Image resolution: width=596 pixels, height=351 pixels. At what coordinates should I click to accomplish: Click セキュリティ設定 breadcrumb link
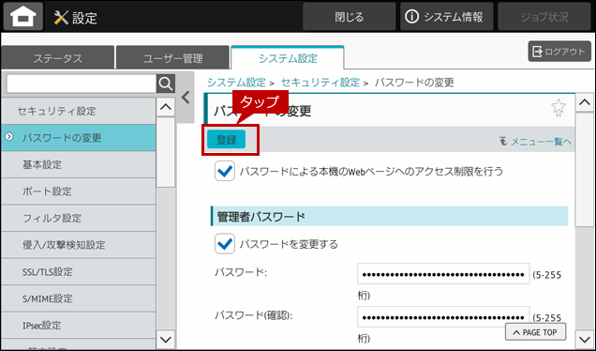coord(320,83)
